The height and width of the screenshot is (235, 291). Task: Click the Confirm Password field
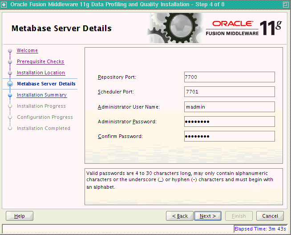point(230,136)
